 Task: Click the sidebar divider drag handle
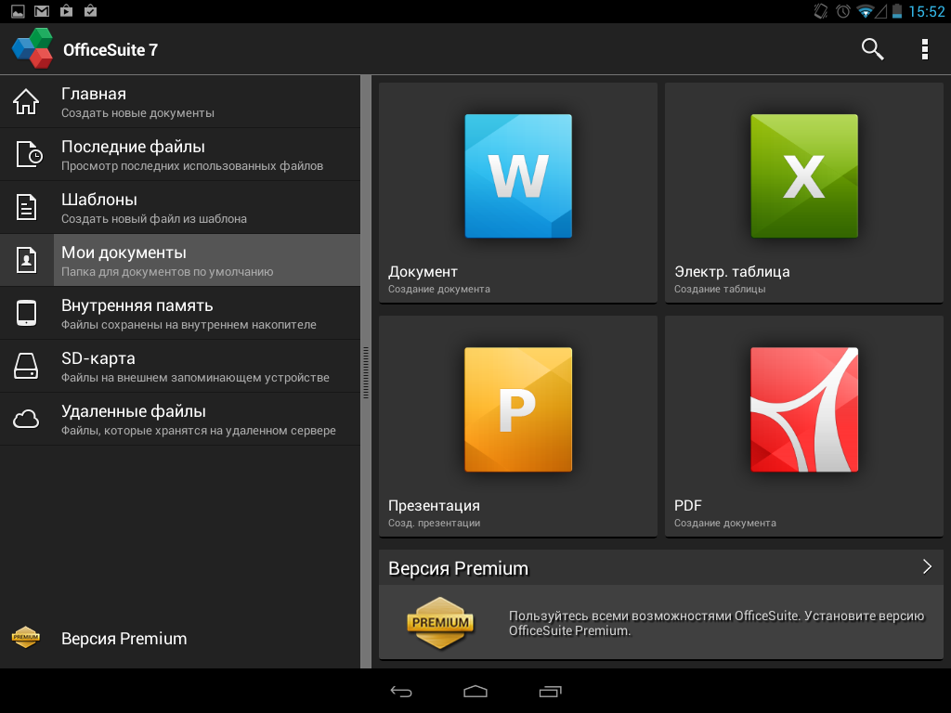[366, 371]
